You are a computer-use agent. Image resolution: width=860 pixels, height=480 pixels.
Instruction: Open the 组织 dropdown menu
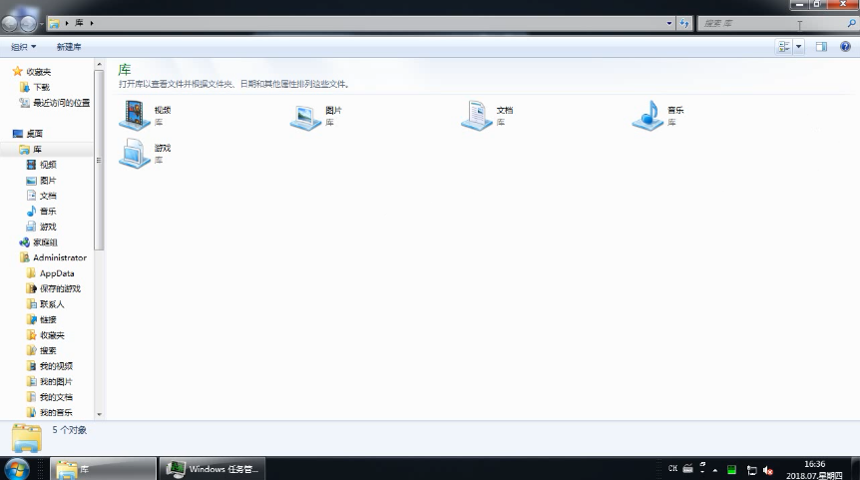24,47
